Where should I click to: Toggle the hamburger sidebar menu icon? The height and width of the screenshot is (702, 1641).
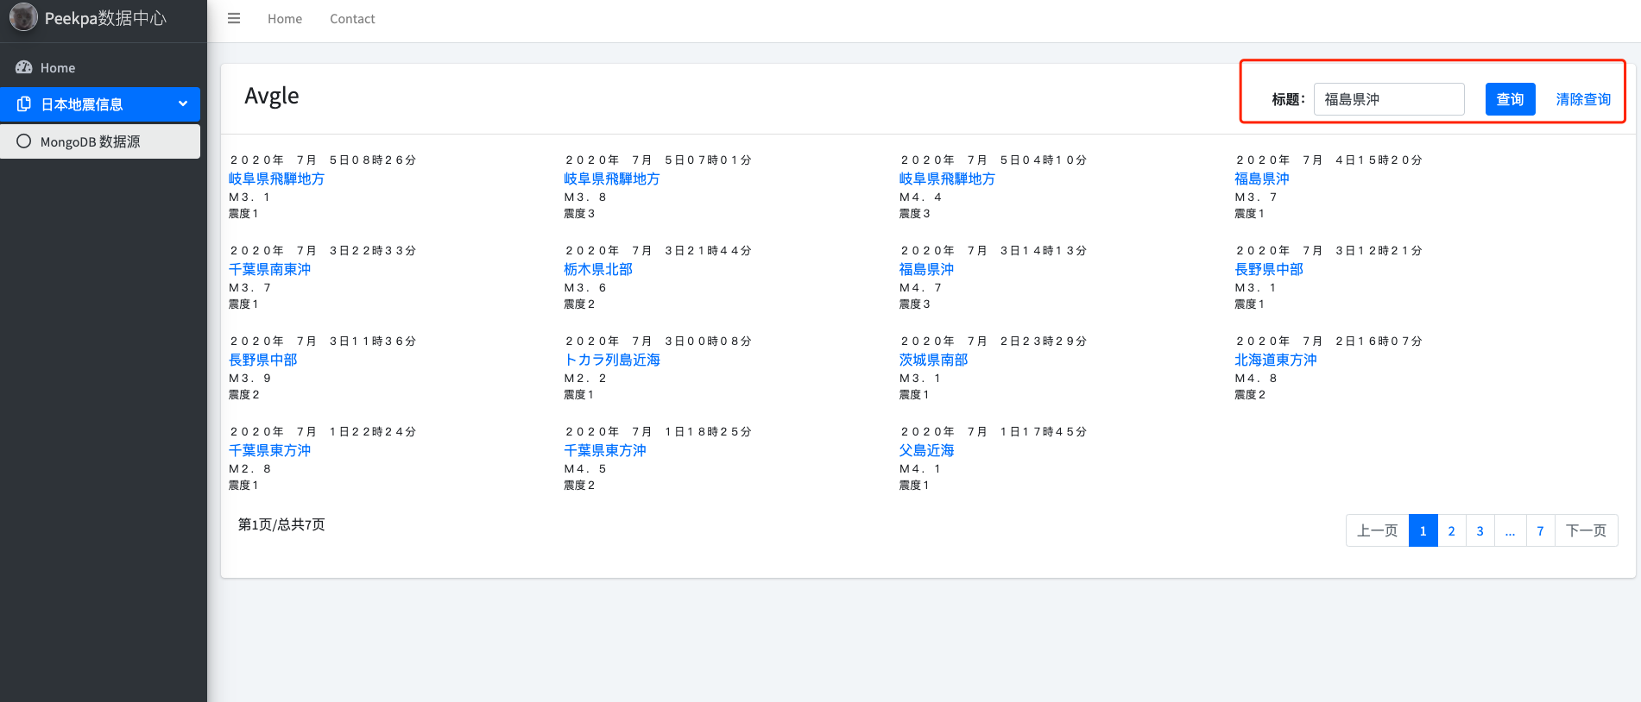(234, 18)
